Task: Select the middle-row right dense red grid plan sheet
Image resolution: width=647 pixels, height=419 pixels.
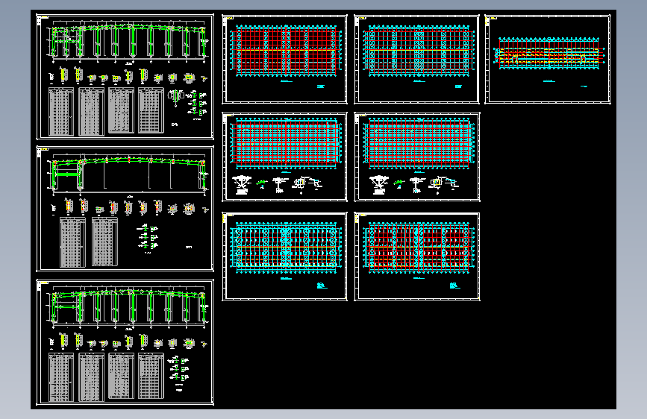Action: (x=417, y=157)
